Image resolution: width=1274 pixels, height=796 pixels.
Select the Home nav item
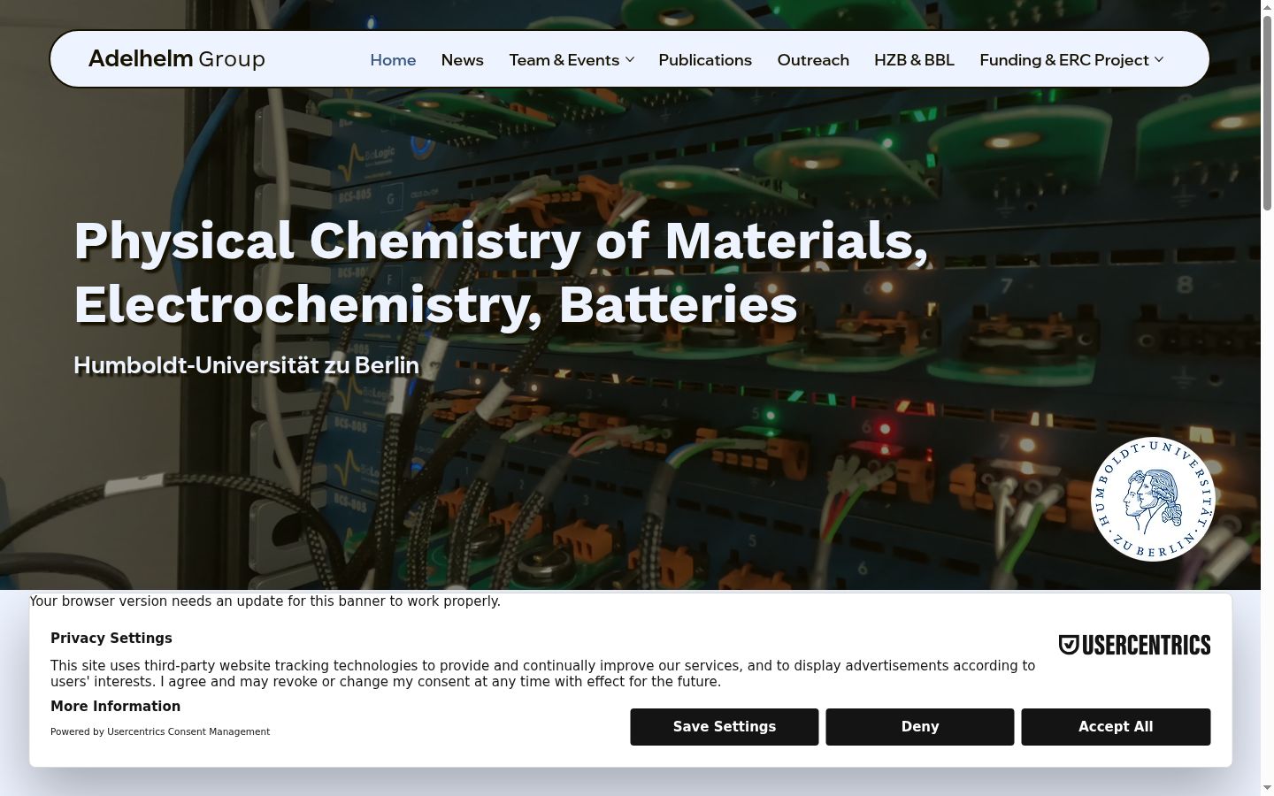[x=393, y=59]
